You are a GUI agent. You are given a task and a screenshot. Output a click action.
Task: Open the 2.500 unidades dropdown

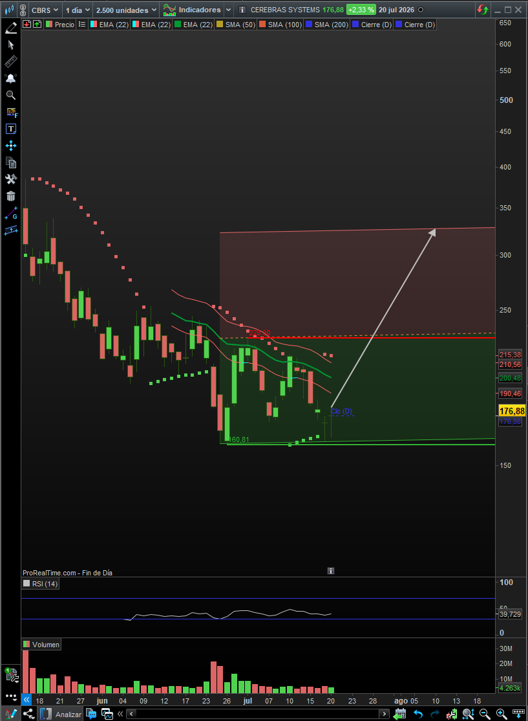[126, 10]
